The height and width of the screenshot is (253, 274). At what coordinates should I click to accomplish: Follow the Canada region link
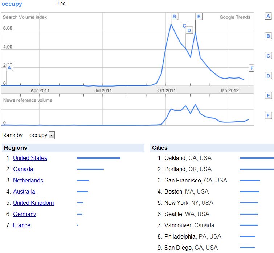pos(23,169)
